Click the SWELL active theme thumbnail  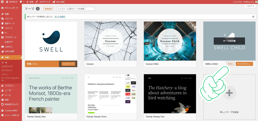point(51,41)
